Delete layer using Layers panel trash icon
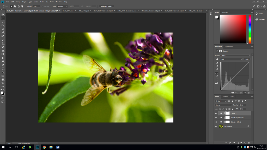Screen dimensions: 267x150 point(249,142)
